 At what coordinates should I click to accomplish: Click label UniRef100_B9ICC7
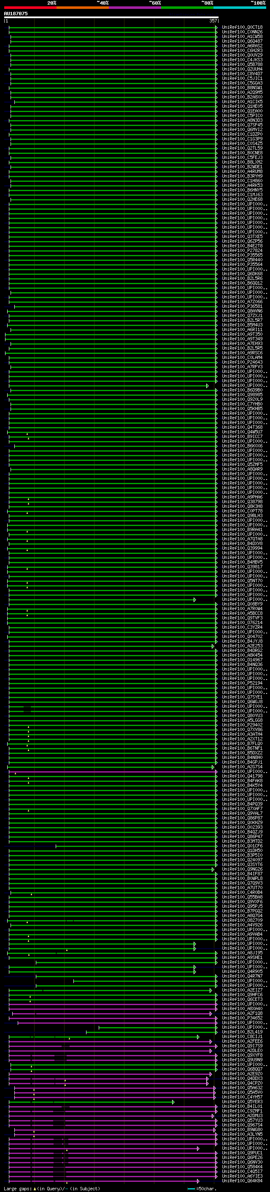(x=242, y=436)
